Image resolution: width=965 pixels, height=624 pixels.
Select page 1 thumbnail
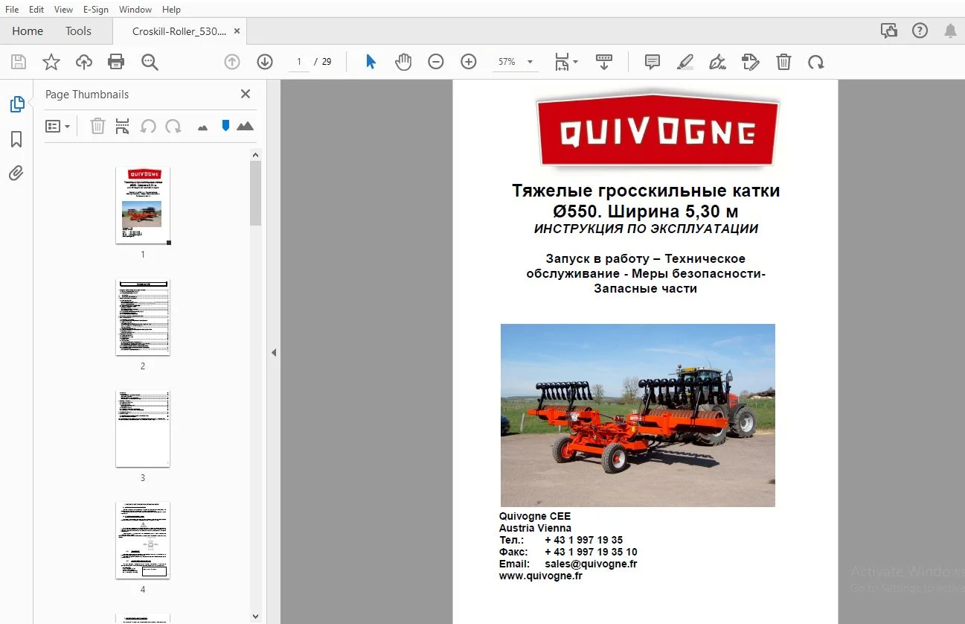[x=143, y=205]
